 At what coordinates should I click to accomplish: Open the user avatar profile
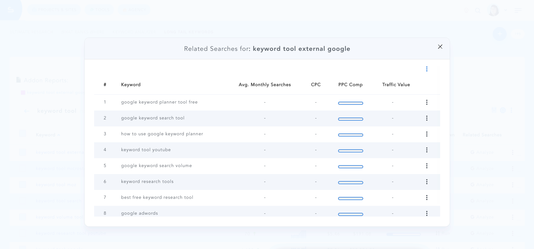point(494,10)
